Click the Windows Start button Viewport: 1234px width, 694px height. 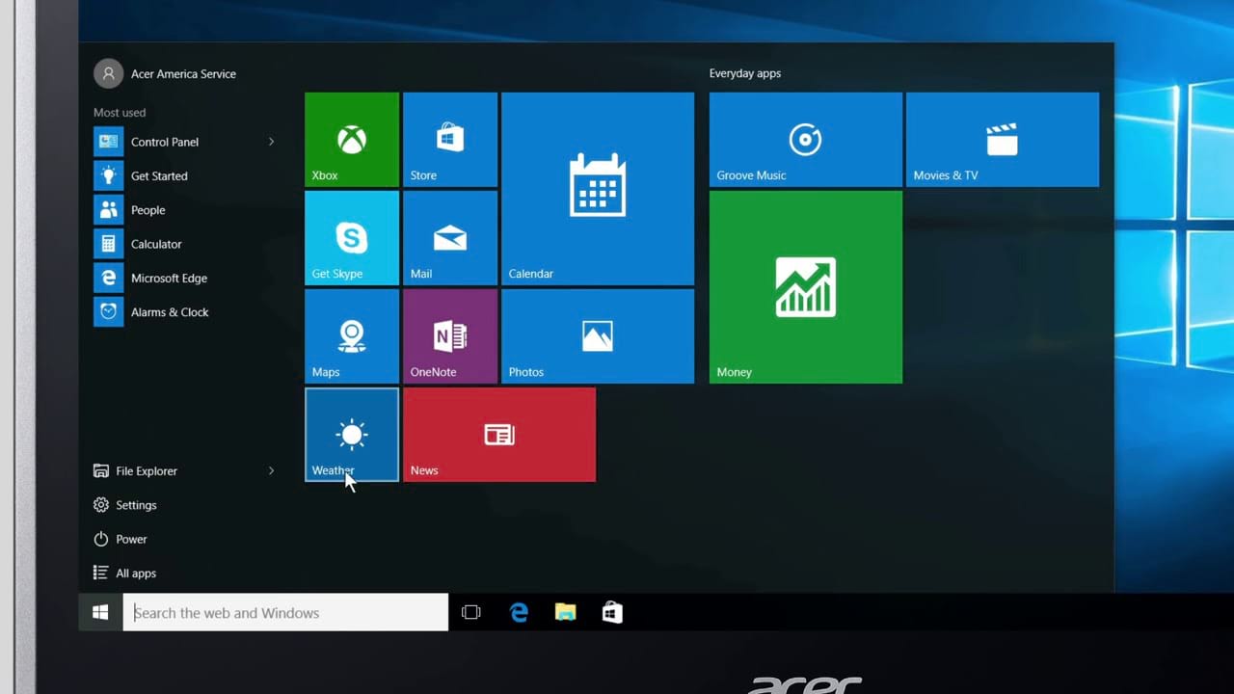100,612
